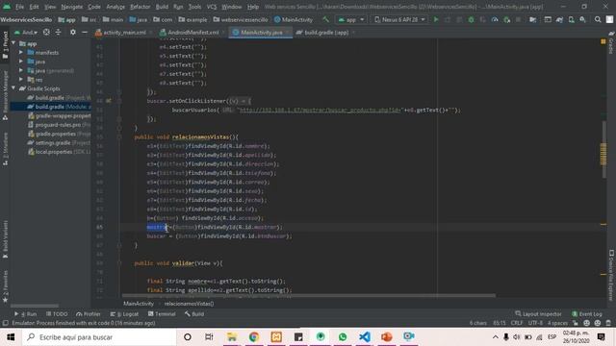Open the Nexus 6 API 28 device dropdown
This screenshot has height=346, width=616.
coord(399,19)
